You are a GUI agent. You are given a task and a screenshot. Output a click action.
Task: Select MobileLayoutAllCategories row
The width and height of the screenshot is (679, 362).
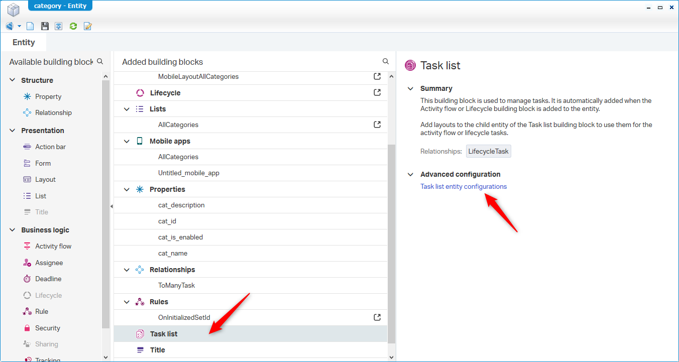click(251, 77)
